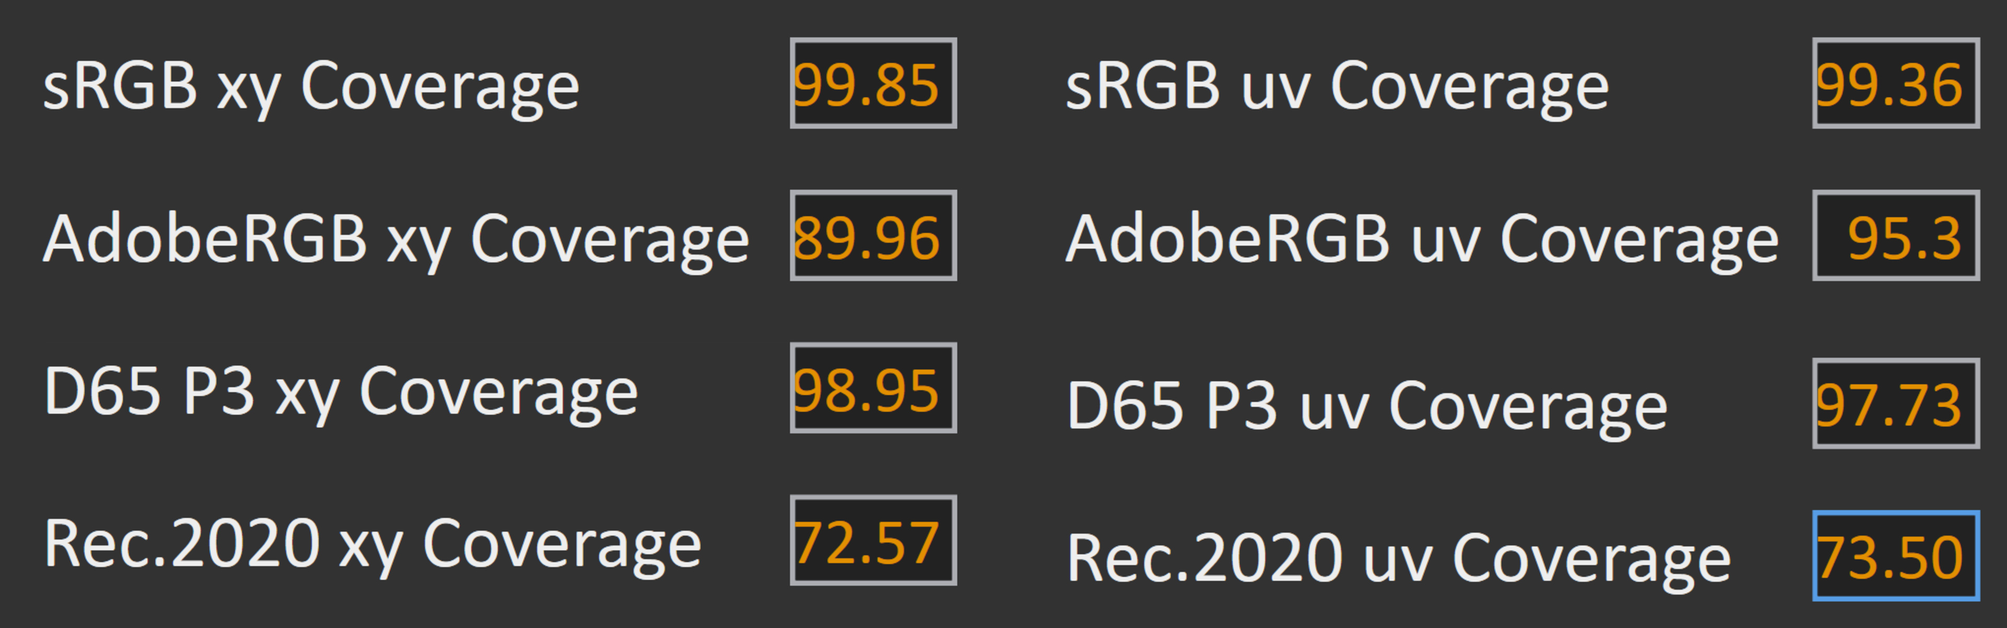Click the "sRGB xy Coverage" label
Viewport: 2007px width, 628px height.
(x=311, y=86)
